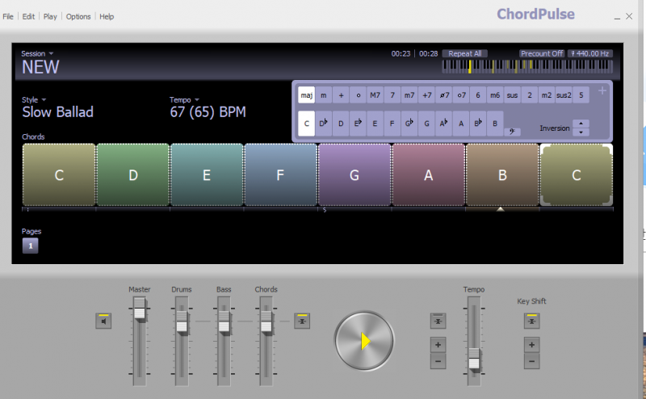Select the diminished (o) chord type
The image size is (646, 399).
[x=358, y=95]
